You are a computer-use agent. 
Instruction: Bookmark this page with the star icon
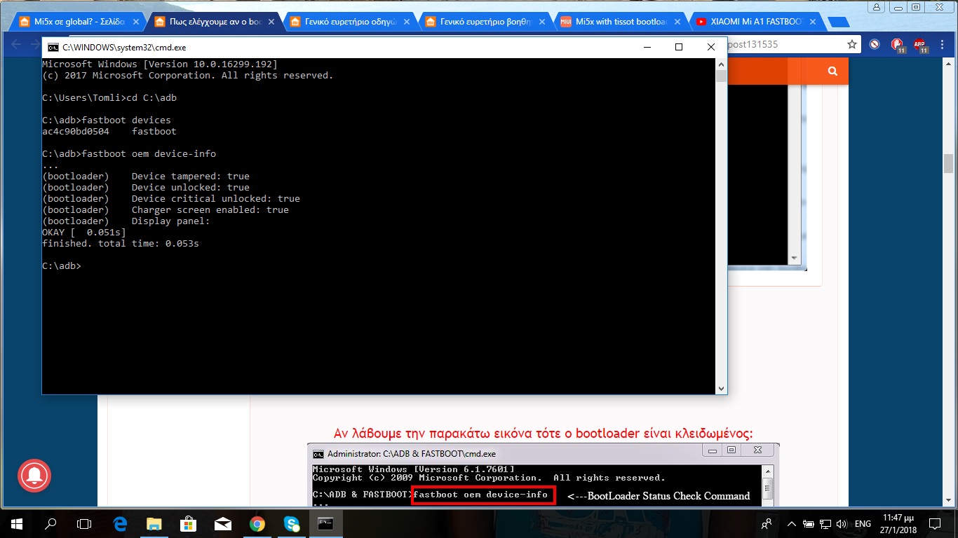(852, 44)
